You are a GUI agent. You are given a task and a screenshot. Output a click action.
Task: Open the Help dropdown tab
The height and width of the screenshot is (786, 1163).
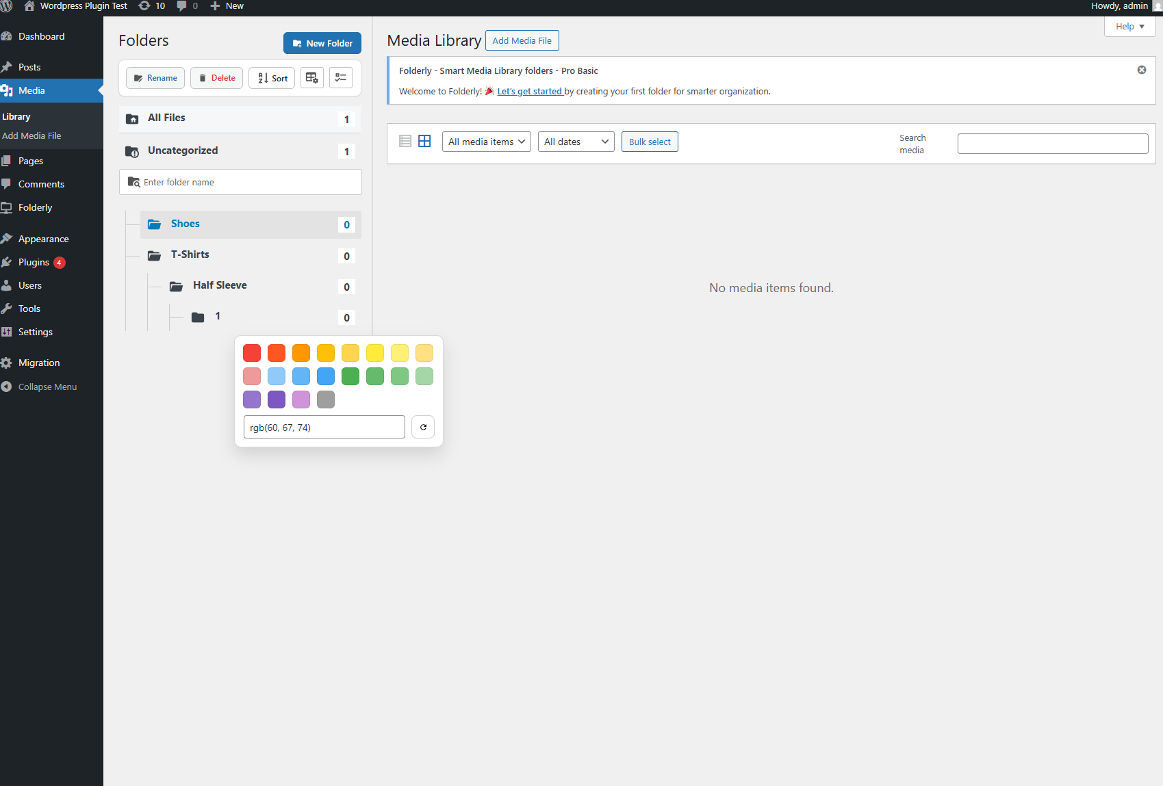coord(1130,26)
